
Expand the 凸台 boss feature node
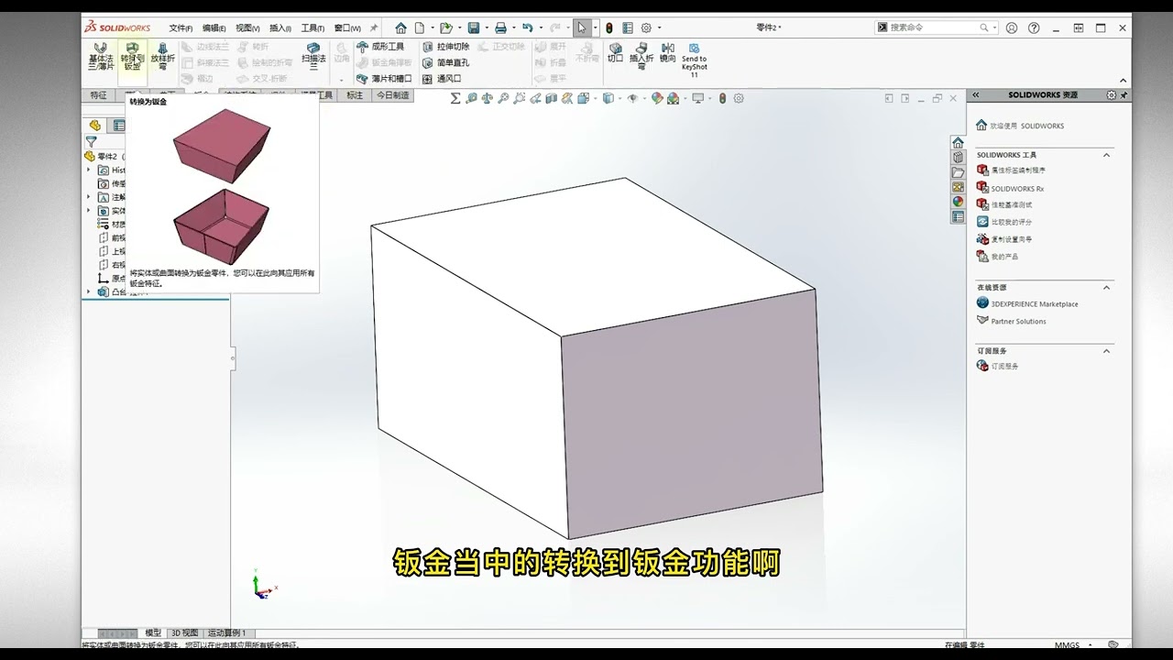pyautogui.click(x=89, y=291)
